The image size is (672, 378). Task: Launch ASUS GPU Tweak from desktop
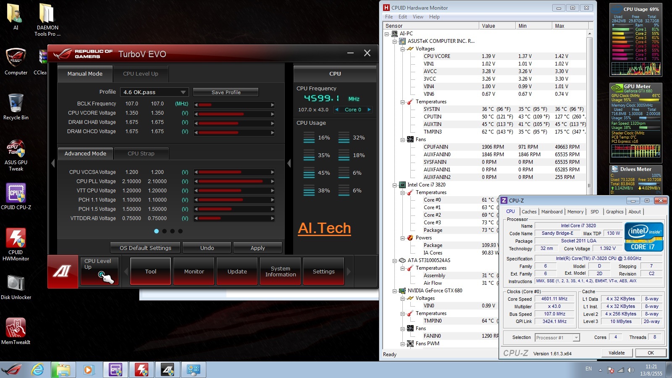[16, 155]
